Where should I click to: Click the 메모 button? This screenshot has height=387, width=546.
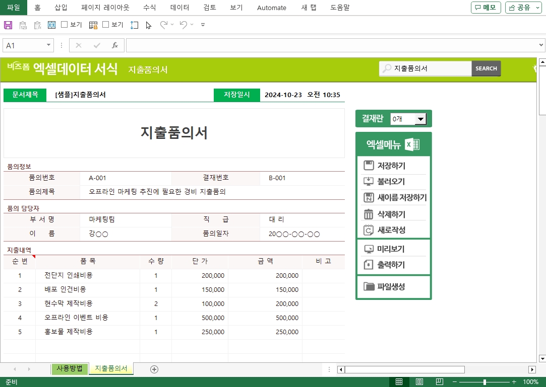(x=486, y=8)
